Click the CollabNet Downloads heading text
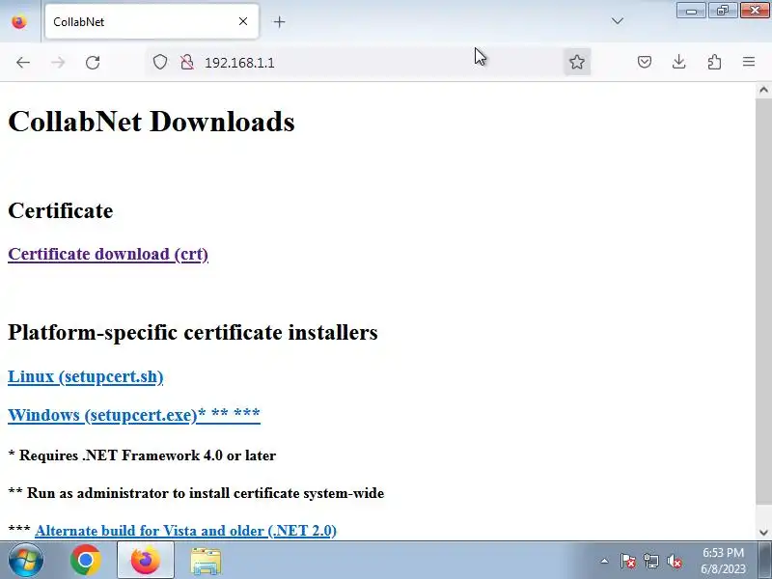The width and height of the screenshot is (772, 579). pyautogui.click(x=152, y=122)
